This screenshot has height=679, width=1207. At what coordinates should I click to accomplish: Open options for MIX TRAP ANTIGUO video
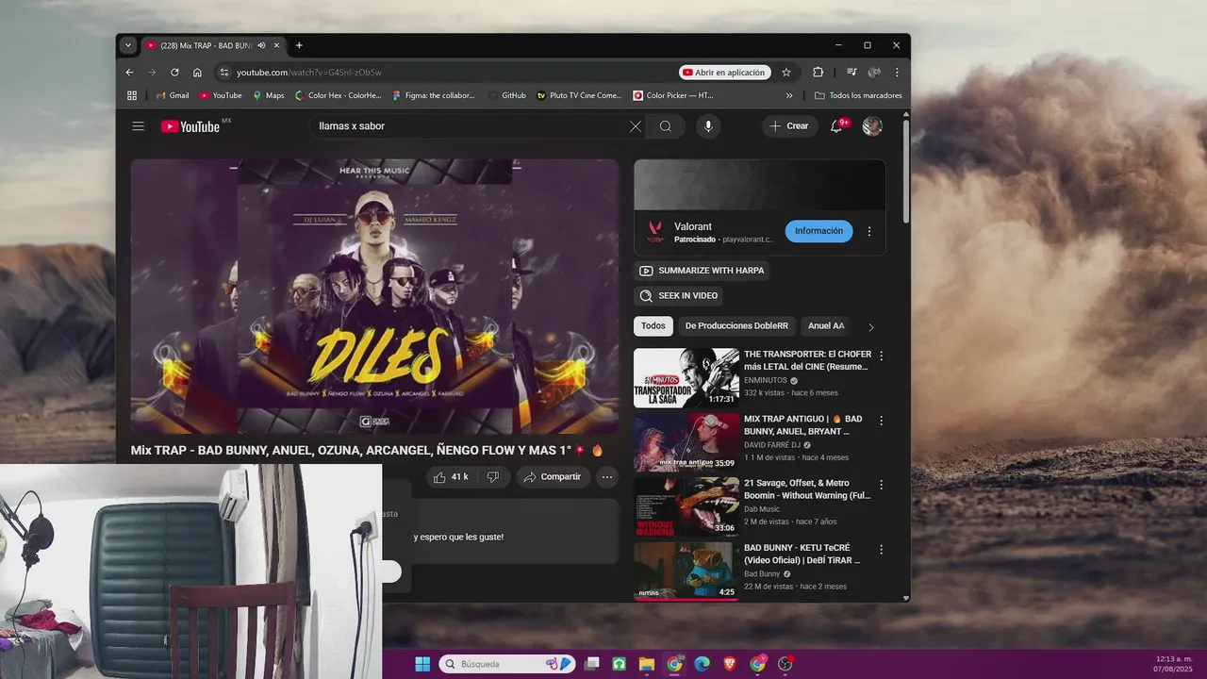[x=882, y=421]
